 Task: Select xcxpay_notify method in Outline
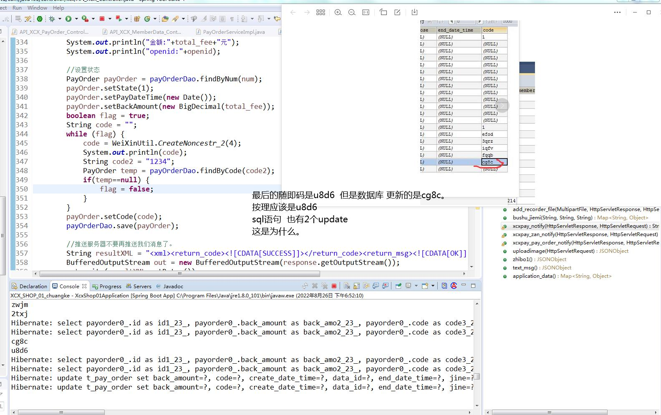coord(581,226)
